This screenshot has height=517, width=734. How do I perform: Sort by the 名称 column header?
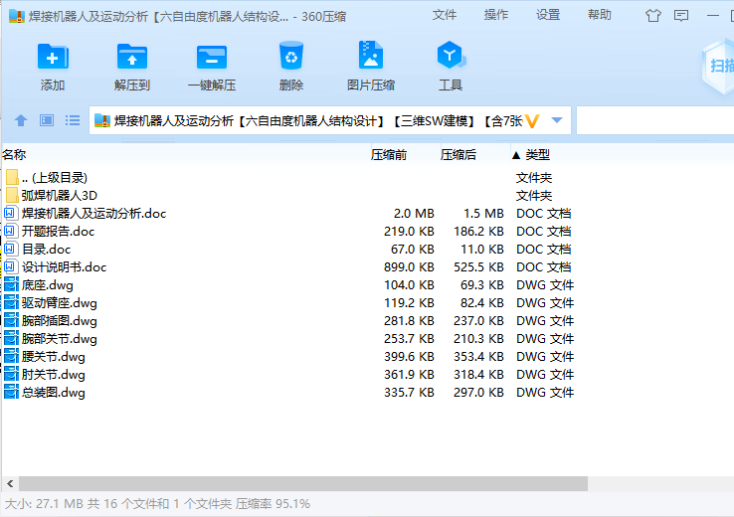pyautogui.click(x=14, y=155)
